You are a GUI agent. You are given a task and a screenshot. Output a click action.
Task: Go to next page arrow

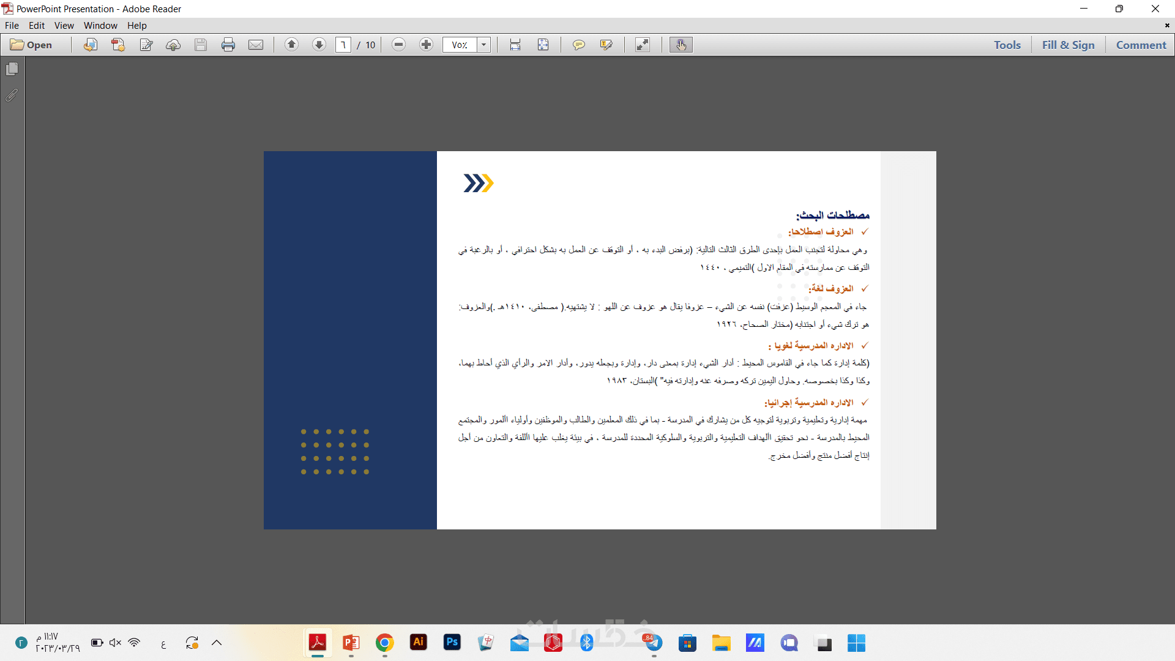[x=319, y=45]
